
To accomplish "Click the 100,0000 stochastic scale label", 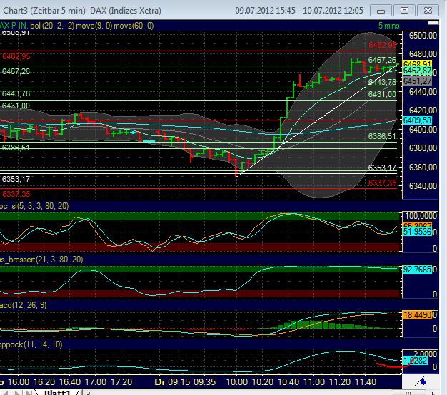I will (421, 216).
